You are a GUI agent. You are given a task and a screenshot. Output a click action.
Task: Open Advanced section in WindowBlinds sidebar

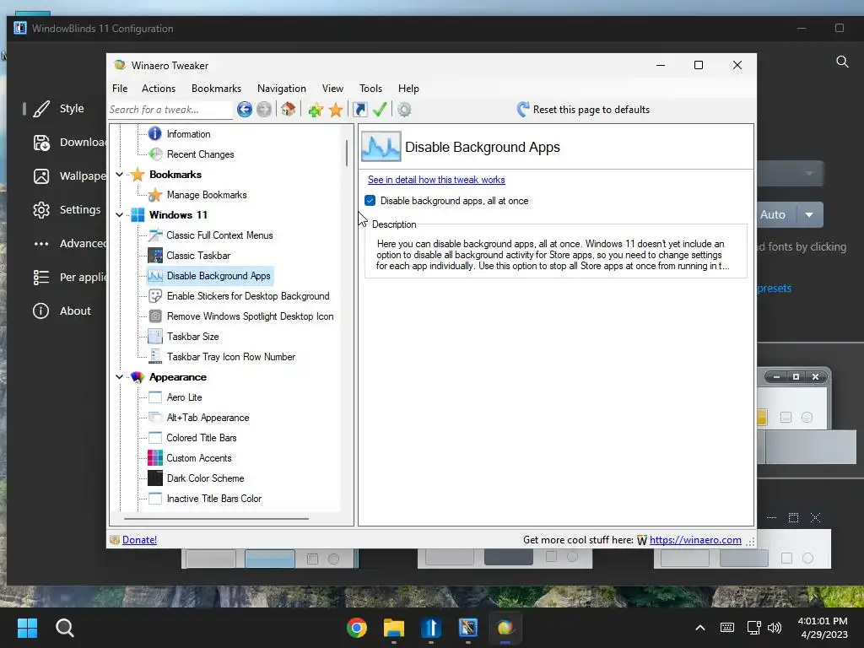[69, 244]
